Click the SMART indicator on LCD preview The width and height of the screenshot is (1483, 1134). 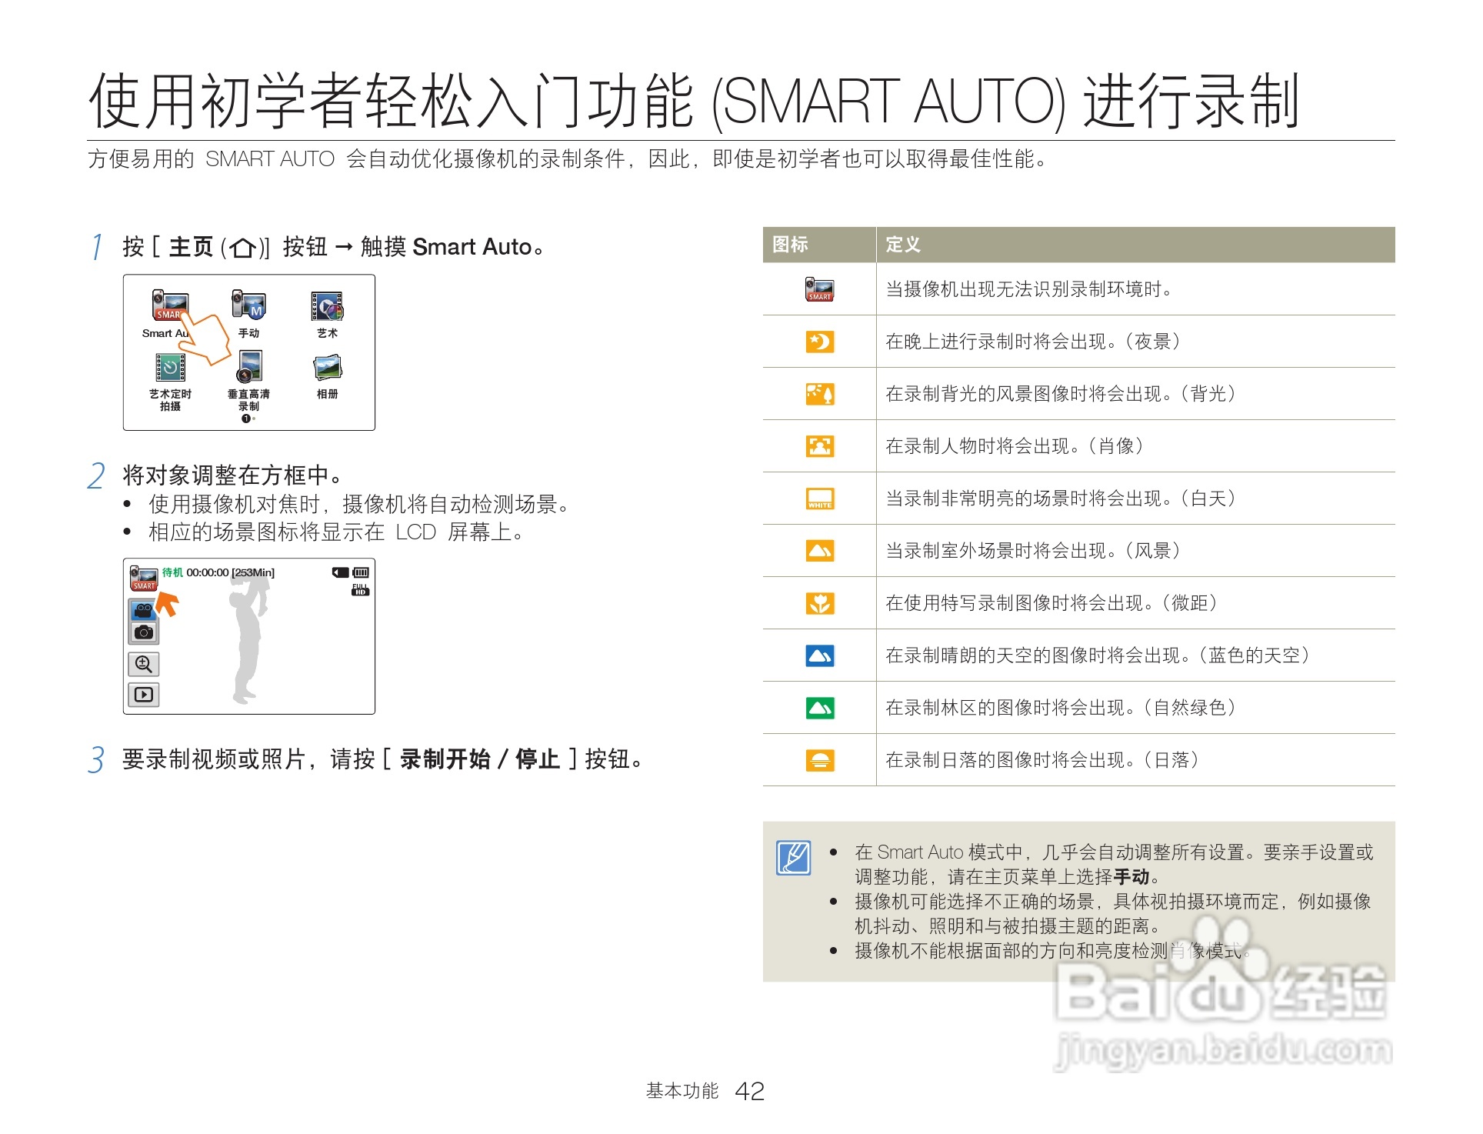(x=143, y=578)
